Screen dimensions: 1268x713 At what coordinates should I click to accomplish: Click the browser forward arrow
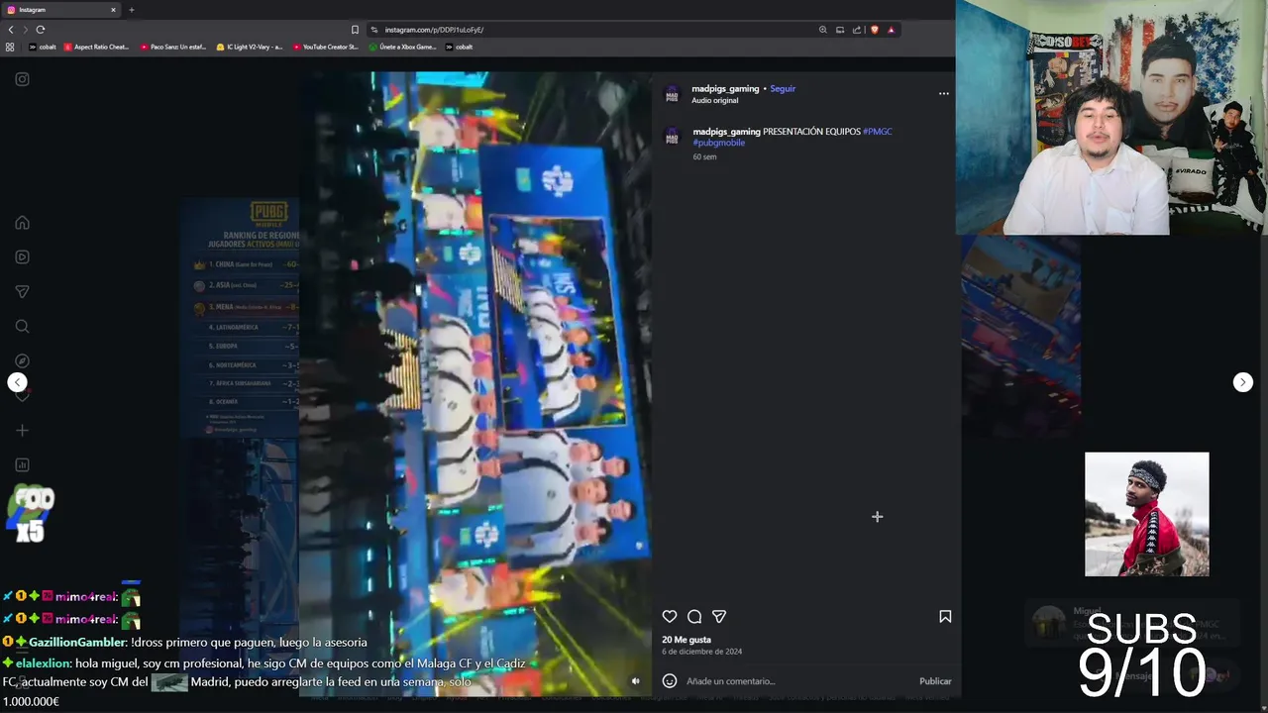click(26, 30)
